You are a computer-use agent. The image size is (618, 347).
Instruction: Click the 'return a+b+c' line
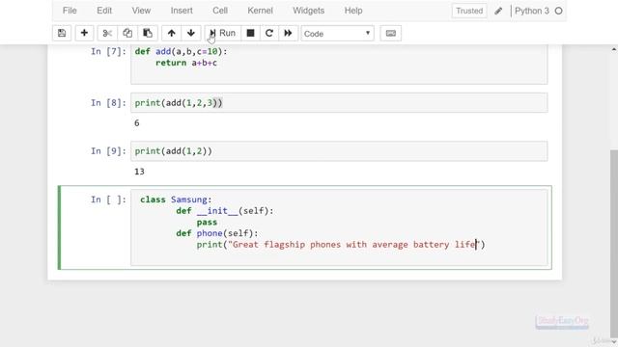click(186, 63)
